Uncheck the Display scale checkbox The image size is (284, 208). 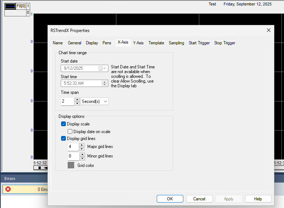(64, 124)
